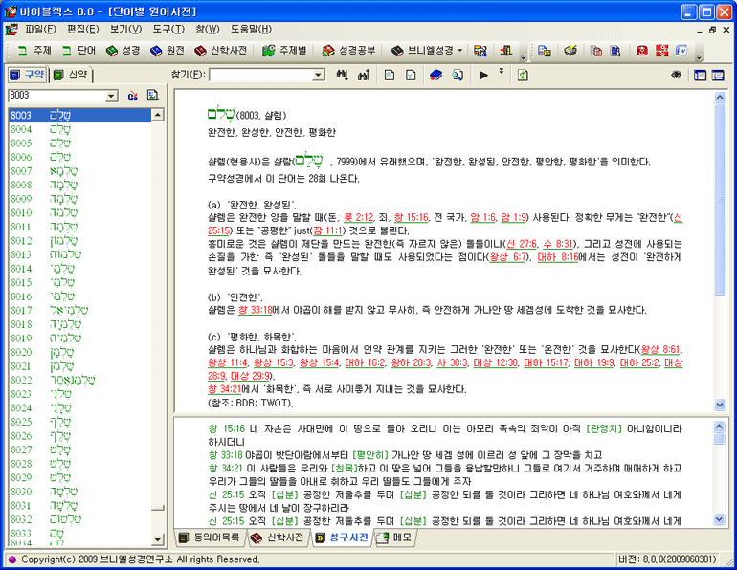737x570 pixels.
Task: Open the 보기(V) menu
Action: [x=126, y=29]
